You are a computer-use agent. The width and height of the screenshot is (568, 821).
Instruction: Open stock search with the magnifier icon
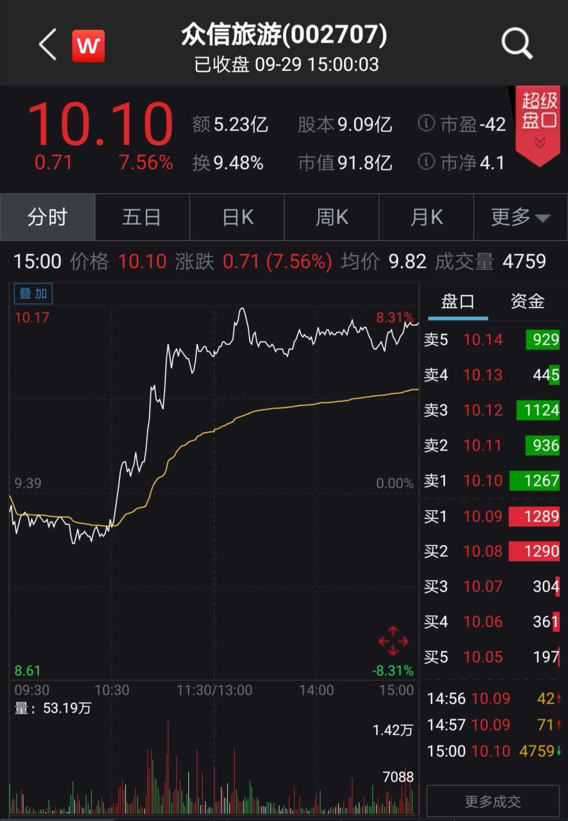[517, 43]
